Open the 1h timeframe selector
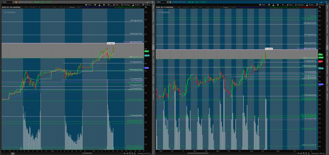 coord(283,5)
